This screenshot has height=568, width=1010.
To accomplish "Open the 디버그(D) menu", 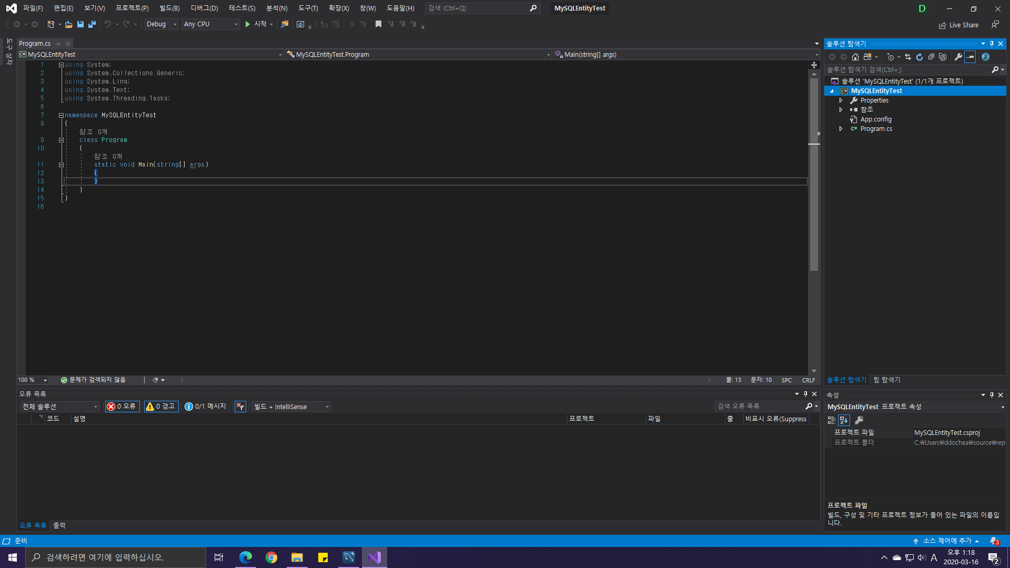I will (204, 8).
